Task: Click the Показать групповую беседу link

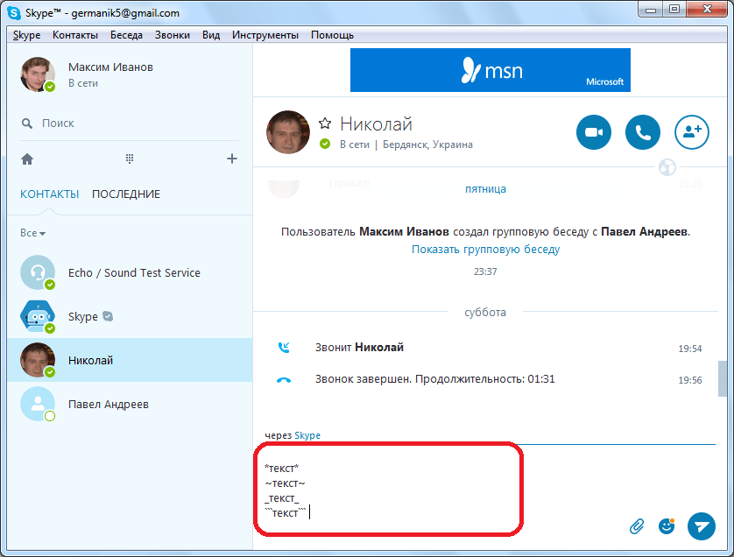Action: [485, 250]
